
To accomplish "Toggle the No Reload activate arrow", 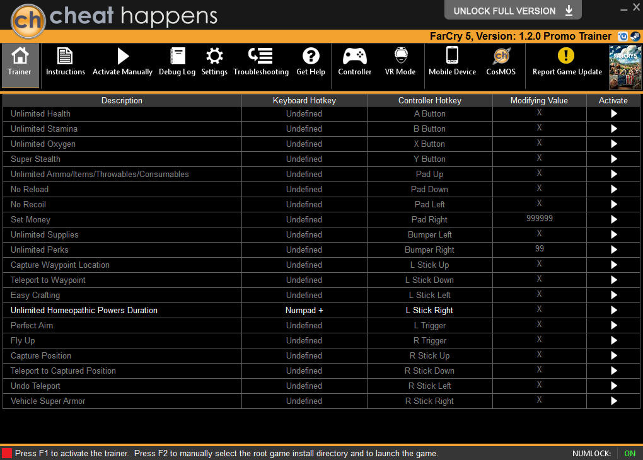I will (x=613, y=189).
